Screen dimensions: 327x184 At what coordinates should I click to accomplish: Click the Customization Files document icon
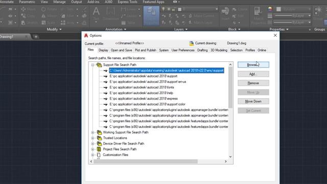click(99, 155)
